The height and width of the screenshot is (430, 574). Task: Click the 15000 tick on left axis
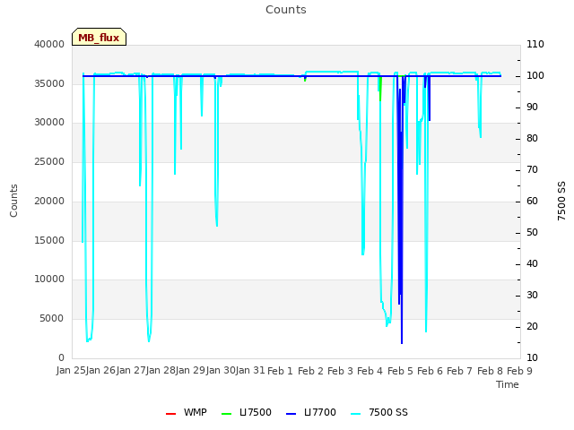pyautogui.click(x=49, y=240)
